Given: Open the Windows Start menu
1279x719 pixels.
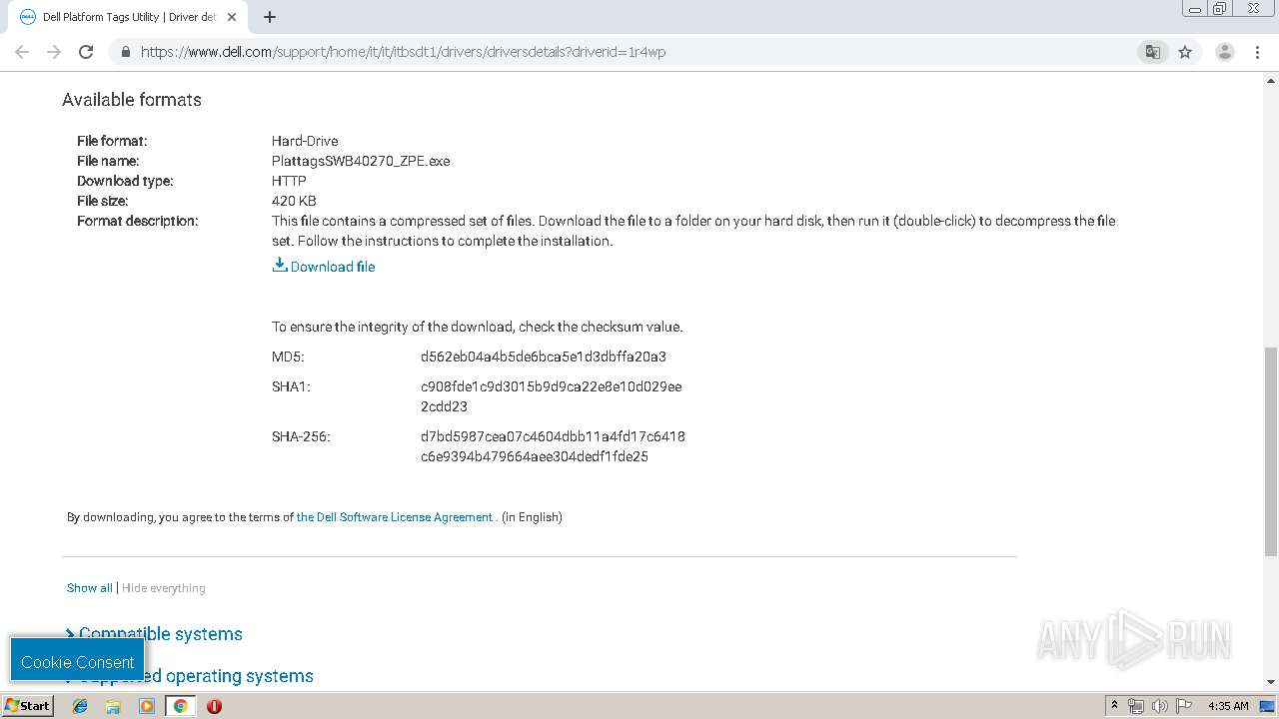Looking at the screenshot, I should [27, 705].
